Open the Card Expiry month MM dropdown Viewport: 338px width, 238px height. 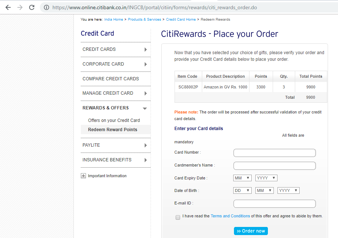tap(242, 178)
